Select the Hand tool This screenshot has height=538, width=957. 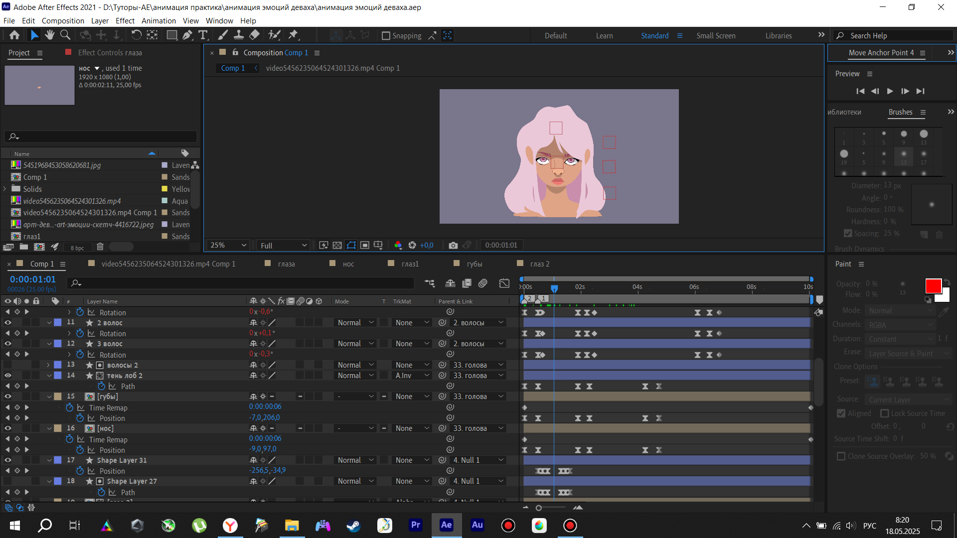[x=49, y=35]
